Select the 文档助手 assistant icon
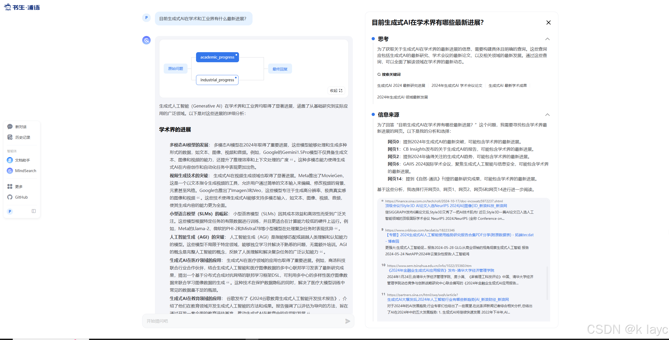 point(10,160)
